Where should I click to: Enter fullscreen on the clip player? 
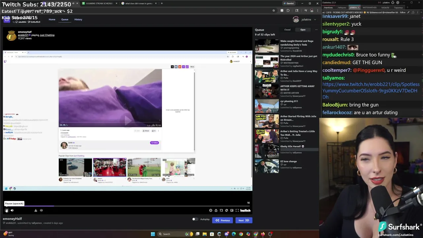point(237,210)
